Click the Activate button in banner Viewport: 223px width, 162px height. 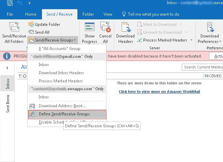pyautogui.click(x=216, y=56)
